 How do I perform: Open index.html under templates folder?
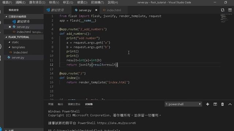point(24,52)
